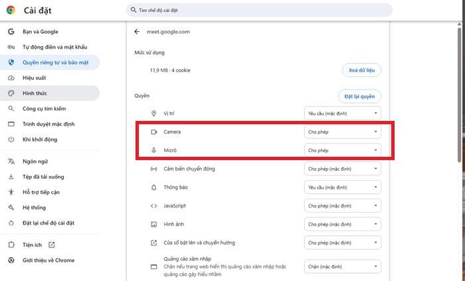The image size is (465, 281).
Task: Click the 11,9 MB · 4 cookie text
Action: (x=170, y=70)
